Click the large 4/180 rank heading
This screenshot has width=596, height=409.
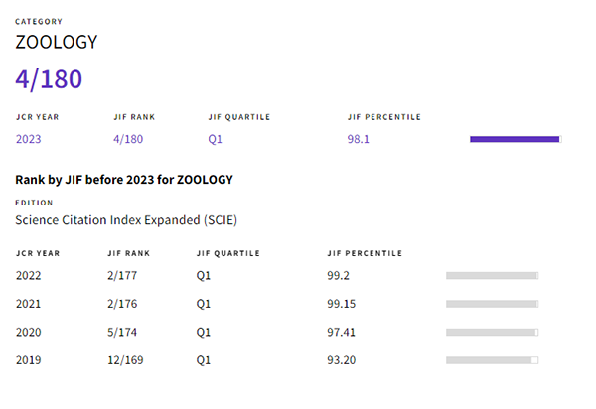pyautogui.click(x=49, y=79)
